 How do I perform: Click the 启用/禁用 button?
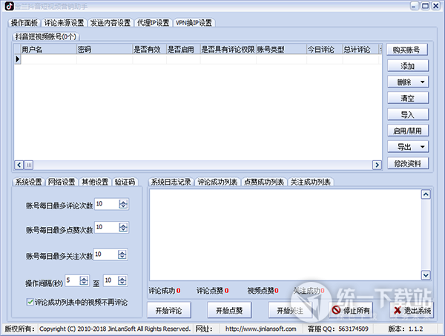click(407, 131)
